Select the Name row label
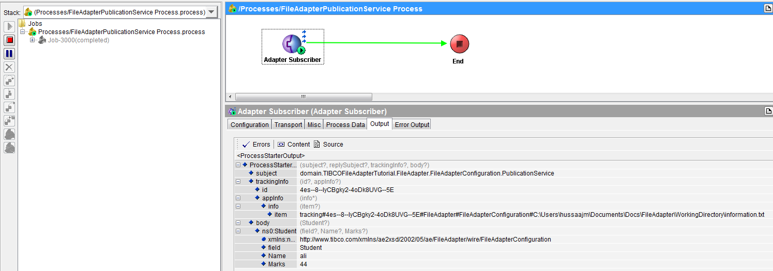The width and height of the screenshot is (773, 271). (x=277, y=256)
